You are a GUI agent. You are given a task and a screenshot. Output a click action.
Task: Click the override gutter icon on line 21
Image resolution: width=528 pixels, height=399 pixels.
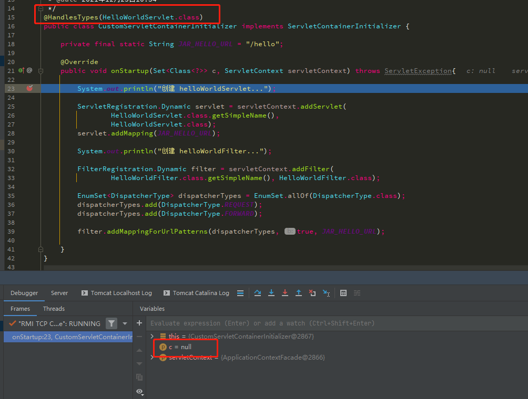click(21, 70)
